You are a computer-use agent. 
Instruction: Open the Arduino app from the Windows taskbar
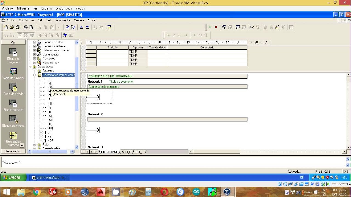click(x=196, y=192)
